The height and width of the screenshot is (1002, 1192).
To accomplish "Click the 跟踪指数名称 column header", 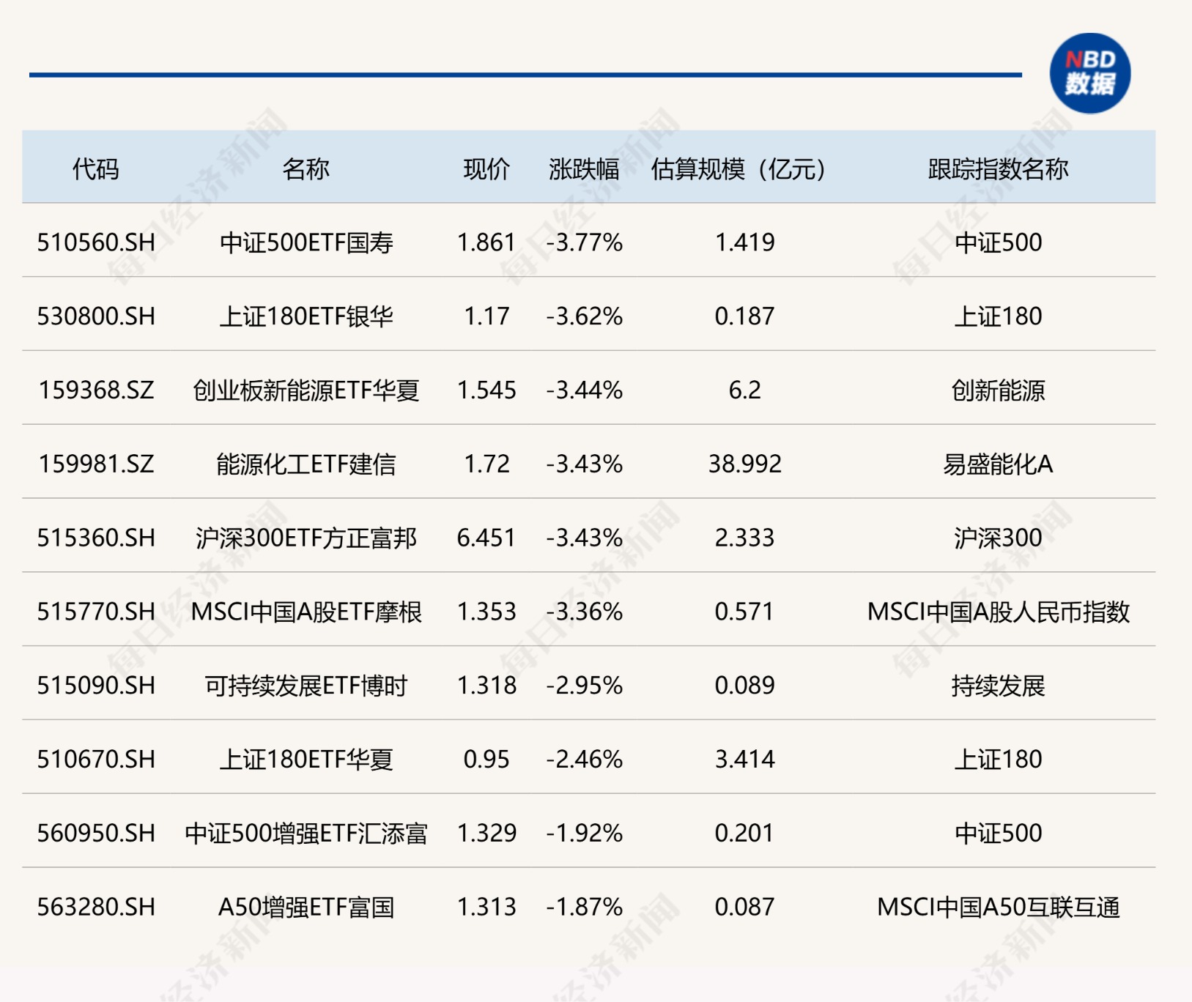I will (998, 169).
